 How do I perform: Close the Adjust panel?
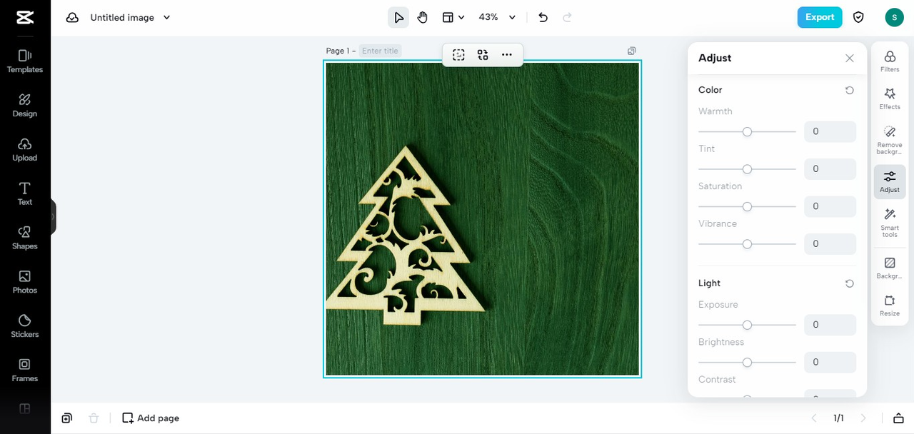[x=850, y=59]
